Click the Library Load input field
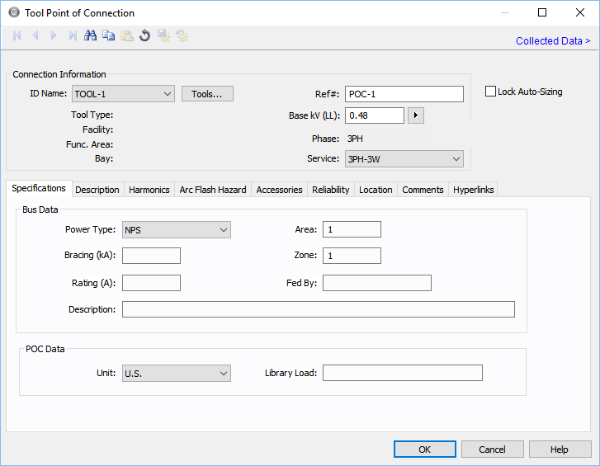Screen dimensions: 600x466 click(403, 373)
